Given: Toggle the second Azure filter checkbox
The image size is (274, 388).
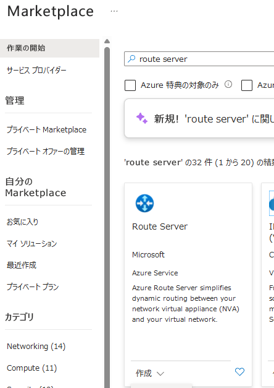Looking at the screenshot, I should point(247,85).
